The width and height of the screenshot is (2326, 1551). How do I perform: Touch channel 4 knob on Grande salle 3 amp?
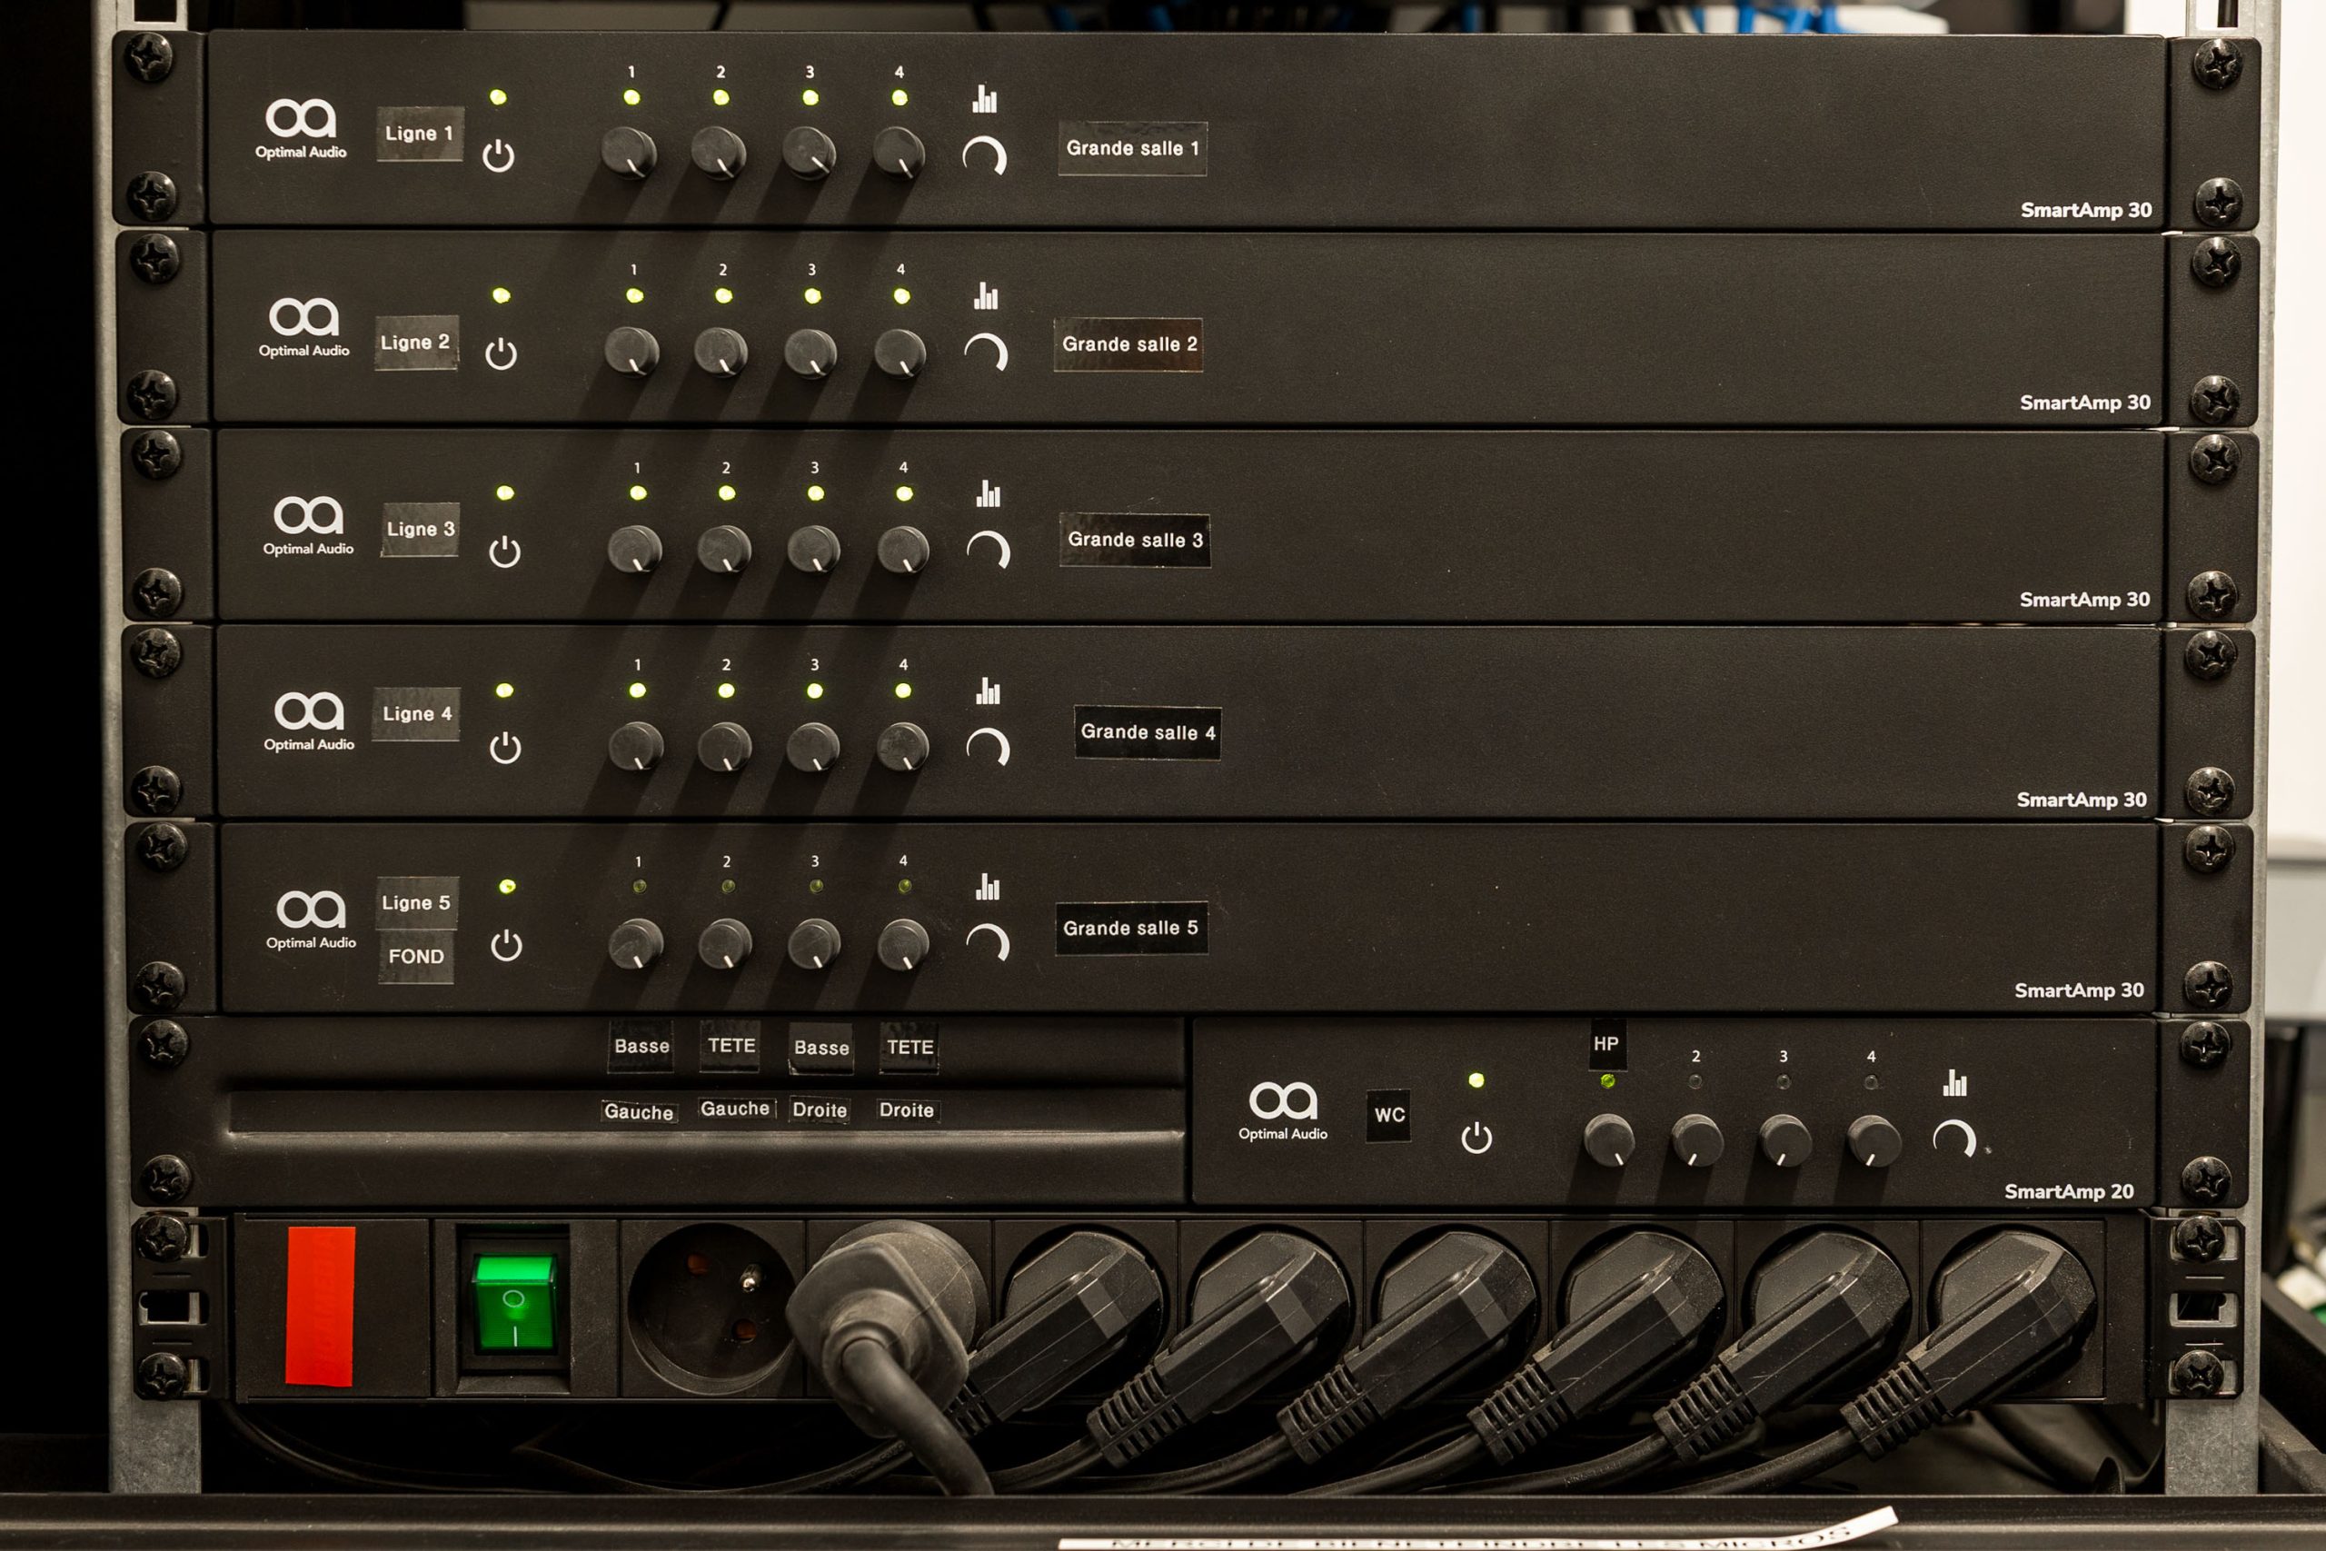coord(903,549)
